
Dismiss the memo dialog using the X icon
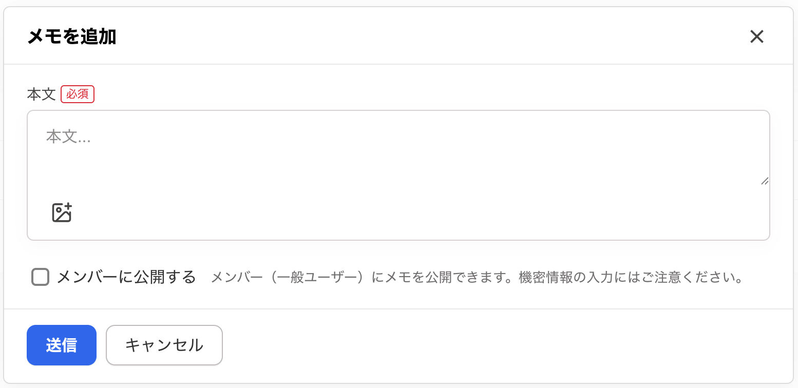[757, 36]
